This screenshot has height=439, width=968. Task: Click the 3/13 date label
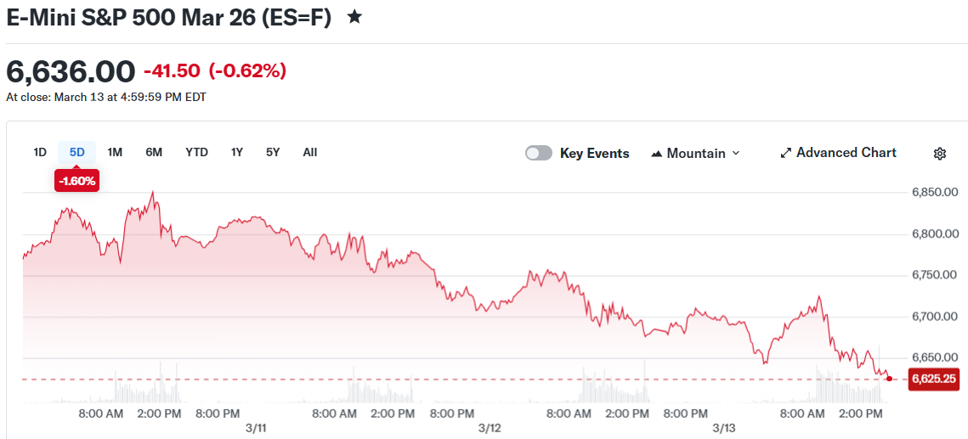click(723, 427)
